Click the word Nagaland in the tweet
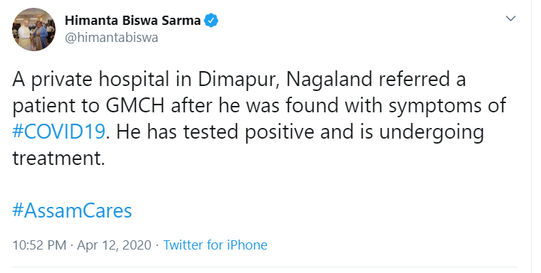 click(329, 80)
